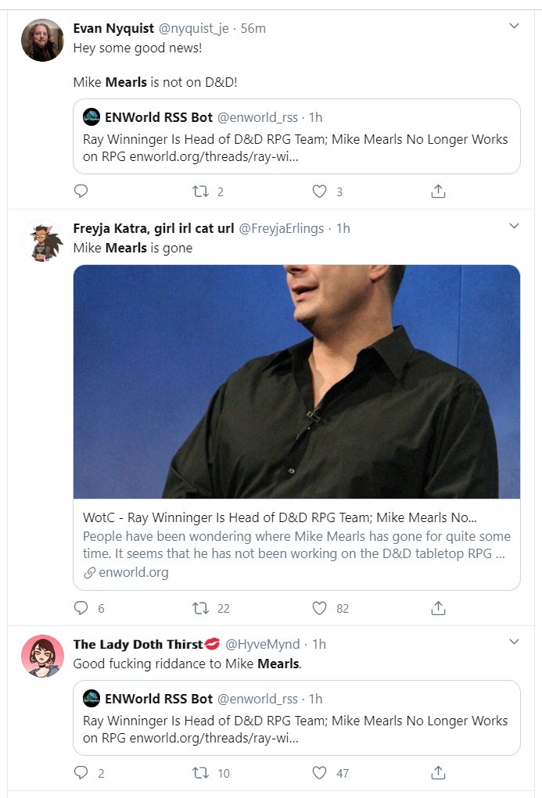This screenshot has width=542, height=798.
Task: Retweet Freyja Katra's tweet with 22 retweets
Action: coord(200,608)
